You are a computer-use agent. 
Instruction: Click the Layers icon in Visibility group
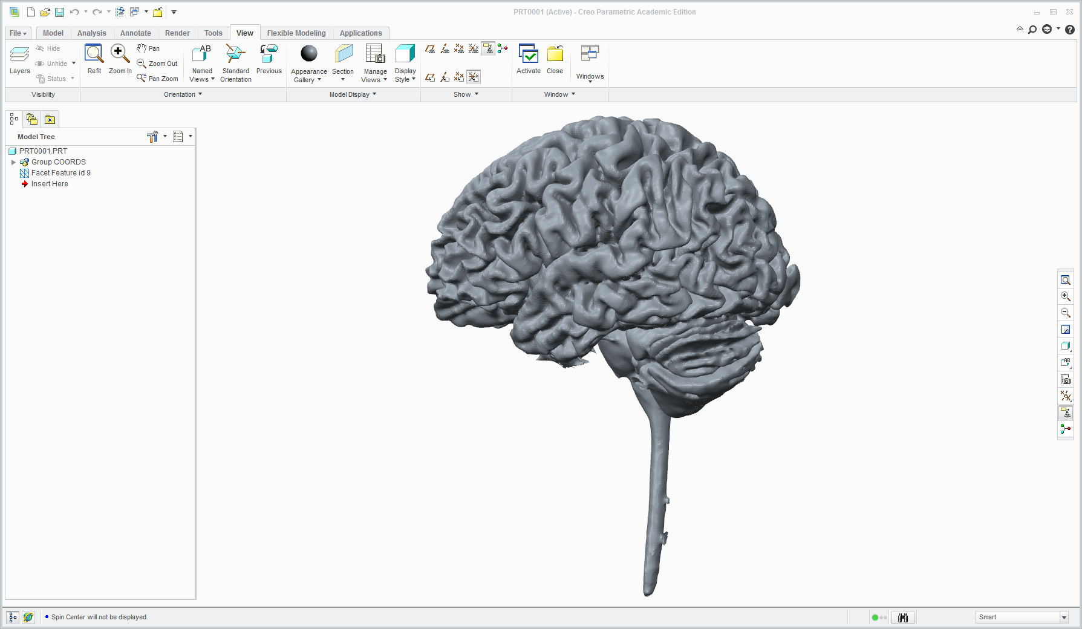[x=19, y=59]
